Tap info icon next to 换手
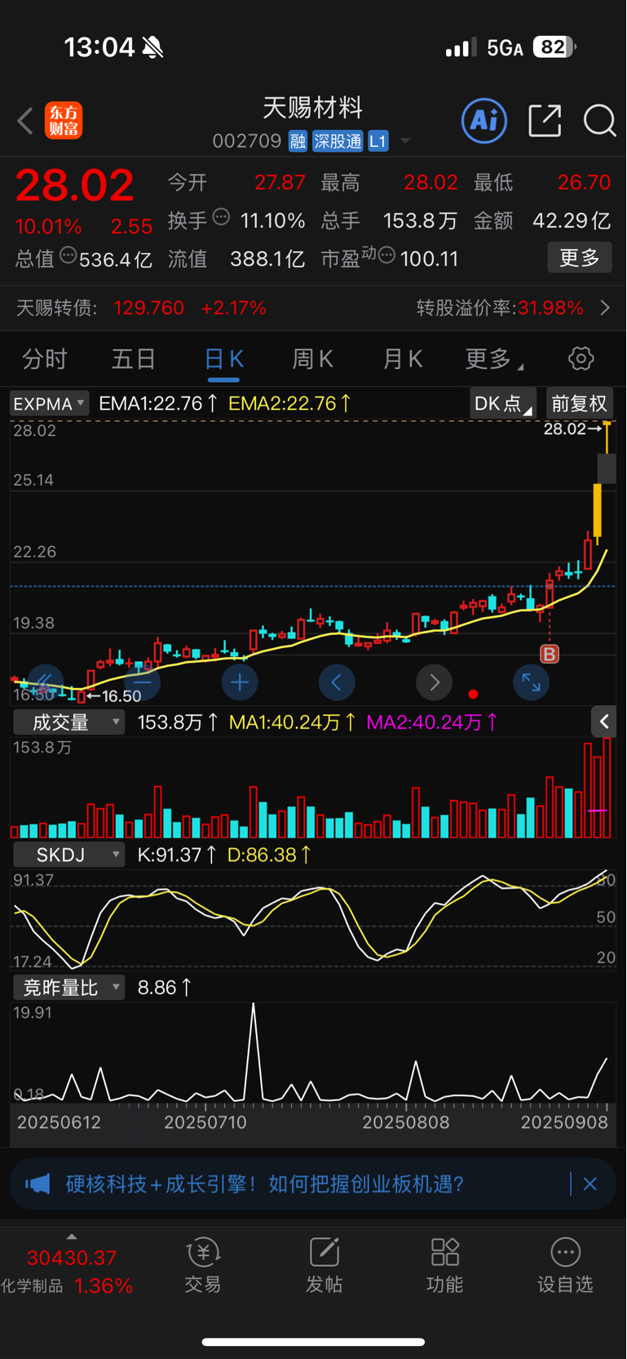The height and width of the screenshot is (1359, 627). pyautogui.click(x=221, y=218)
